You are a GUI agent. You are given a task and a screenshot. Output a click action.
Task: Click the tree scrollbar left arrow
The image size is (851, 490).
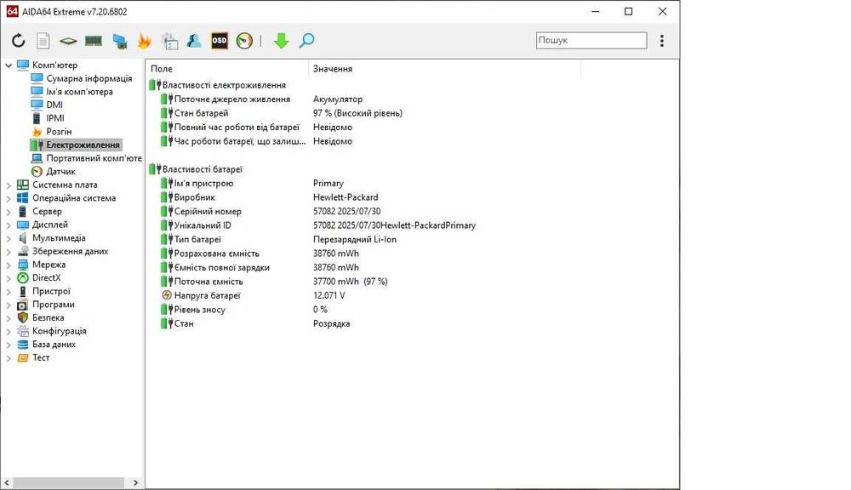pyautogui.click(x=7, y=482)
